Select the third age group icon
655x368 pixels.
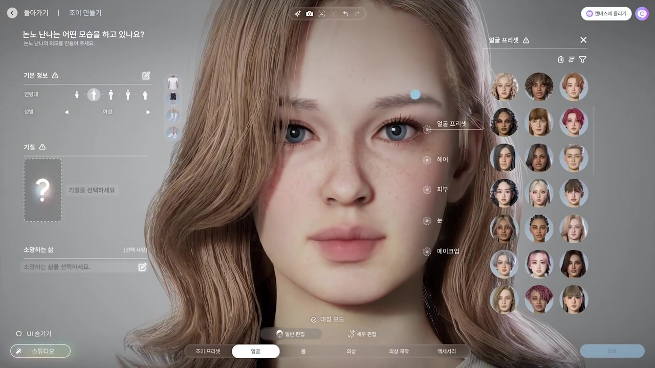click(111, 95)
